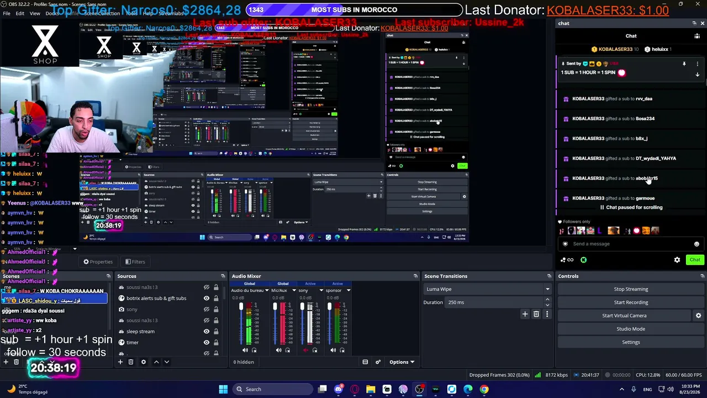The height and width of the screenshot is (398, 707).
Task: Click the pin icon on the pinned message
Action: pos(684,64)
